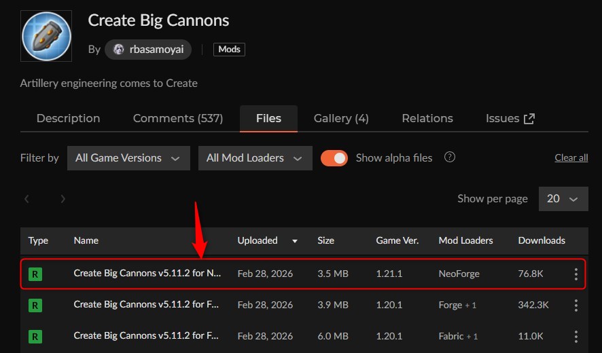Toggle the Show alpha files switch

tap(334, 158)
